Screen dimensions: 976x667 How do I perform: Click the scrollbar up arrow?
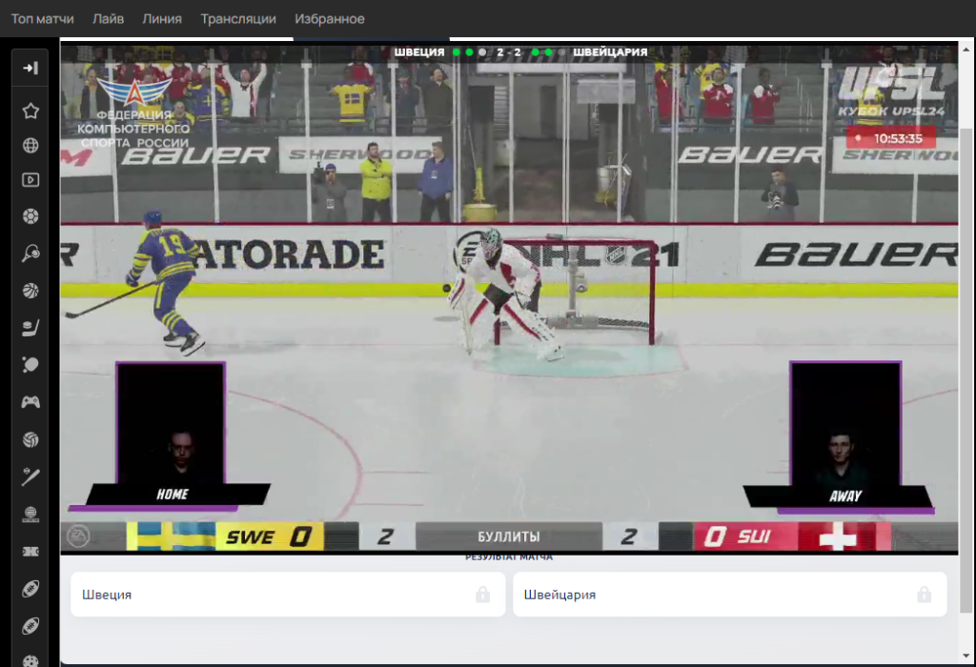[966, 49]
